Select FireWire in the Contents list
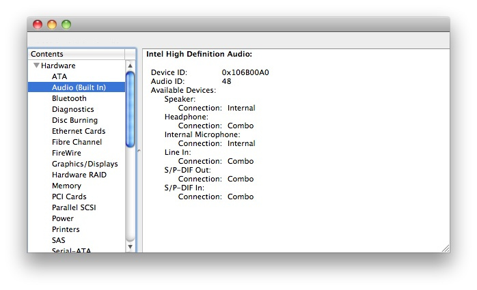This screenshot has width=477, height=290. pyautogui.click(x=66, y=153)
